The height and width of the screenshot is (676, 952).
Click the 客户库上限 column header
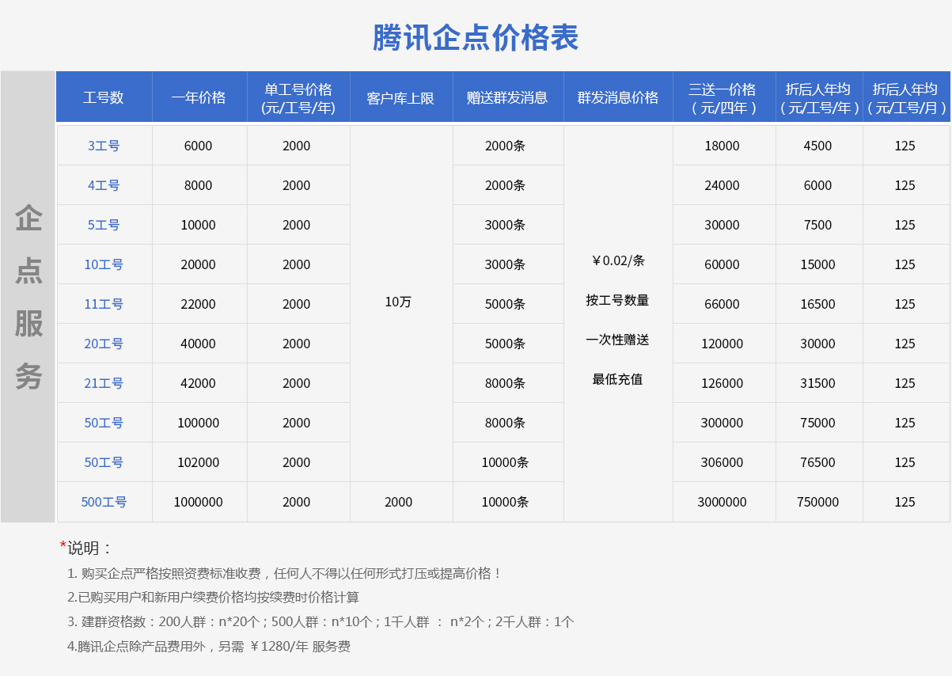coord(400,98)
